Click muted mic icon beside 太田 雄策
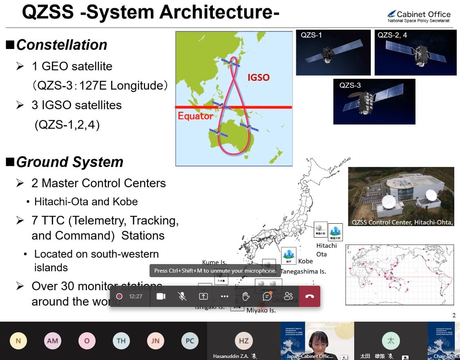 tap(391, 356)
